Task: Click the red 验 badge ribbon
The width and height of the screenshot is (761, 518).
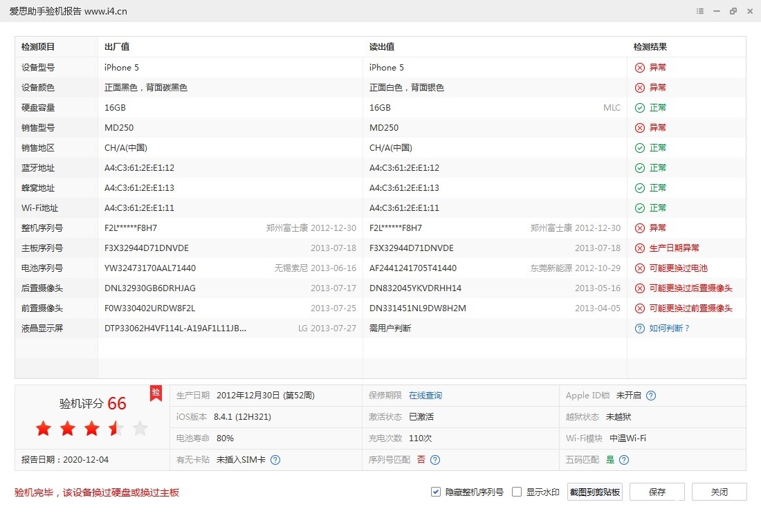Action: pyautogui.click(x=156, y=394)
